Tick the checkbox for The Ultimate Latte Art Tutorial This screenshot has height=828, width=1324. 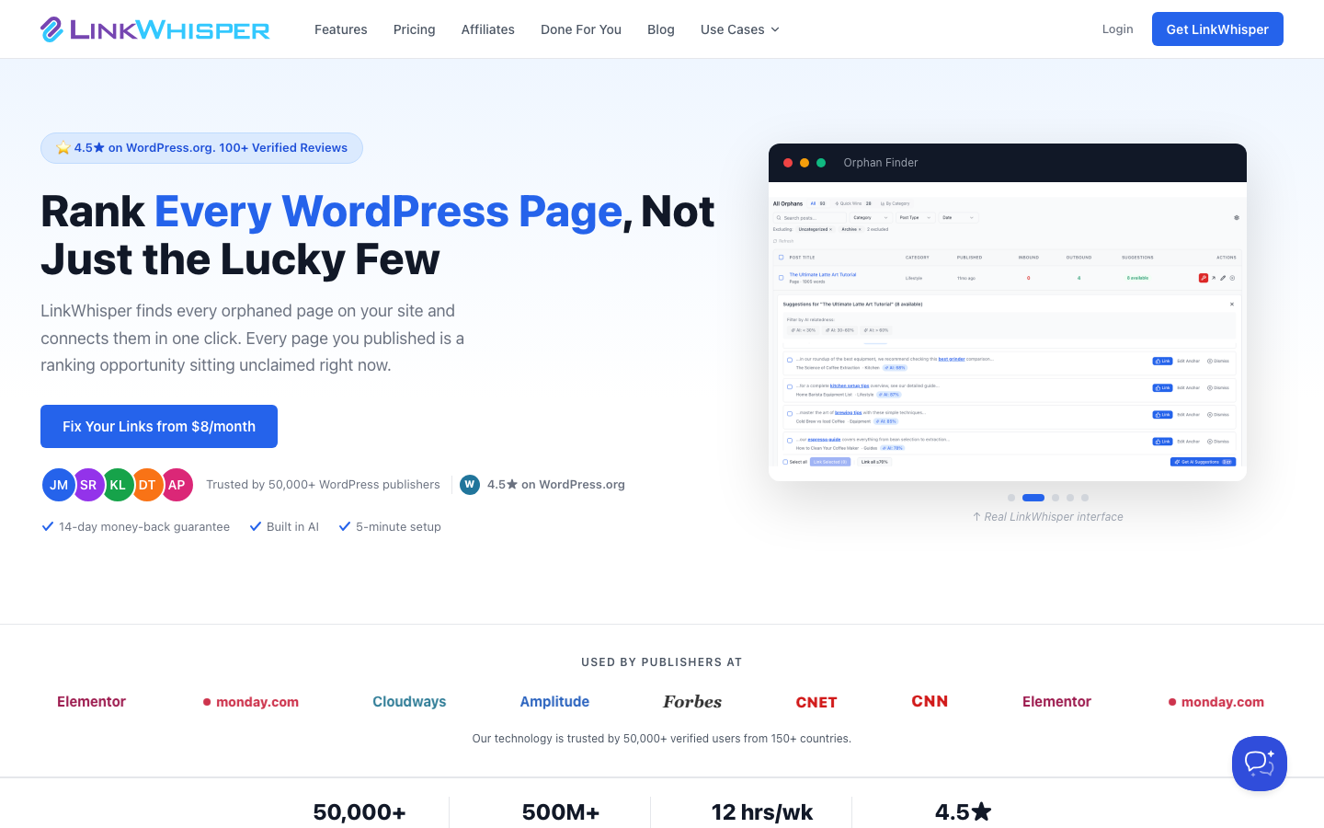(x=782, y=278)
